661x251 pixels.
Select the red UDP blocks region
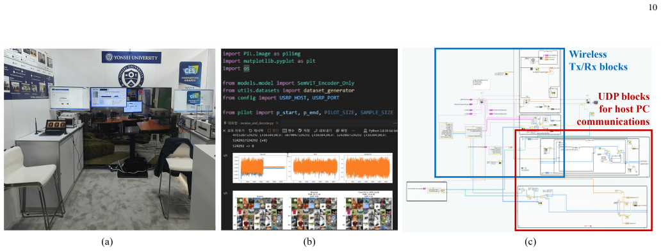tap(583, 181)
